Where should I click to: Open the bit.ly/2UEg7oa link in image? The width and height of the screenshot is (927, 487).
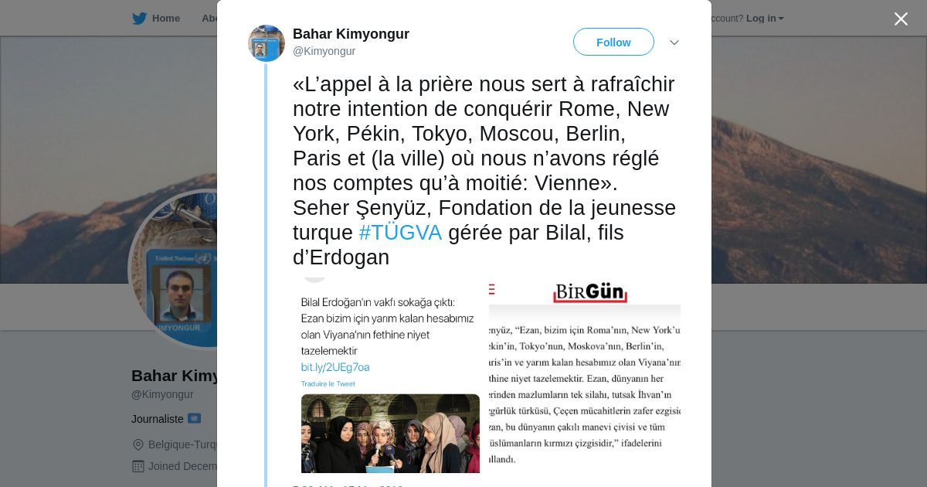point(335,367)
